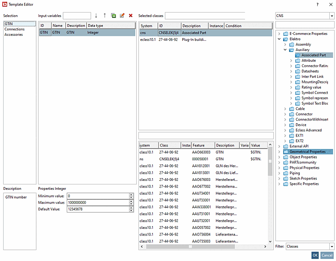Open the CNS classification dropdown

(332, 16)
